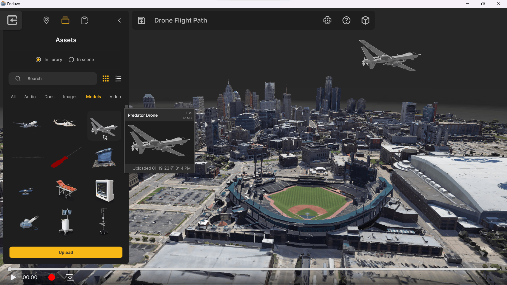
Task: Switch to the Images tab
Action: [70, 97]
